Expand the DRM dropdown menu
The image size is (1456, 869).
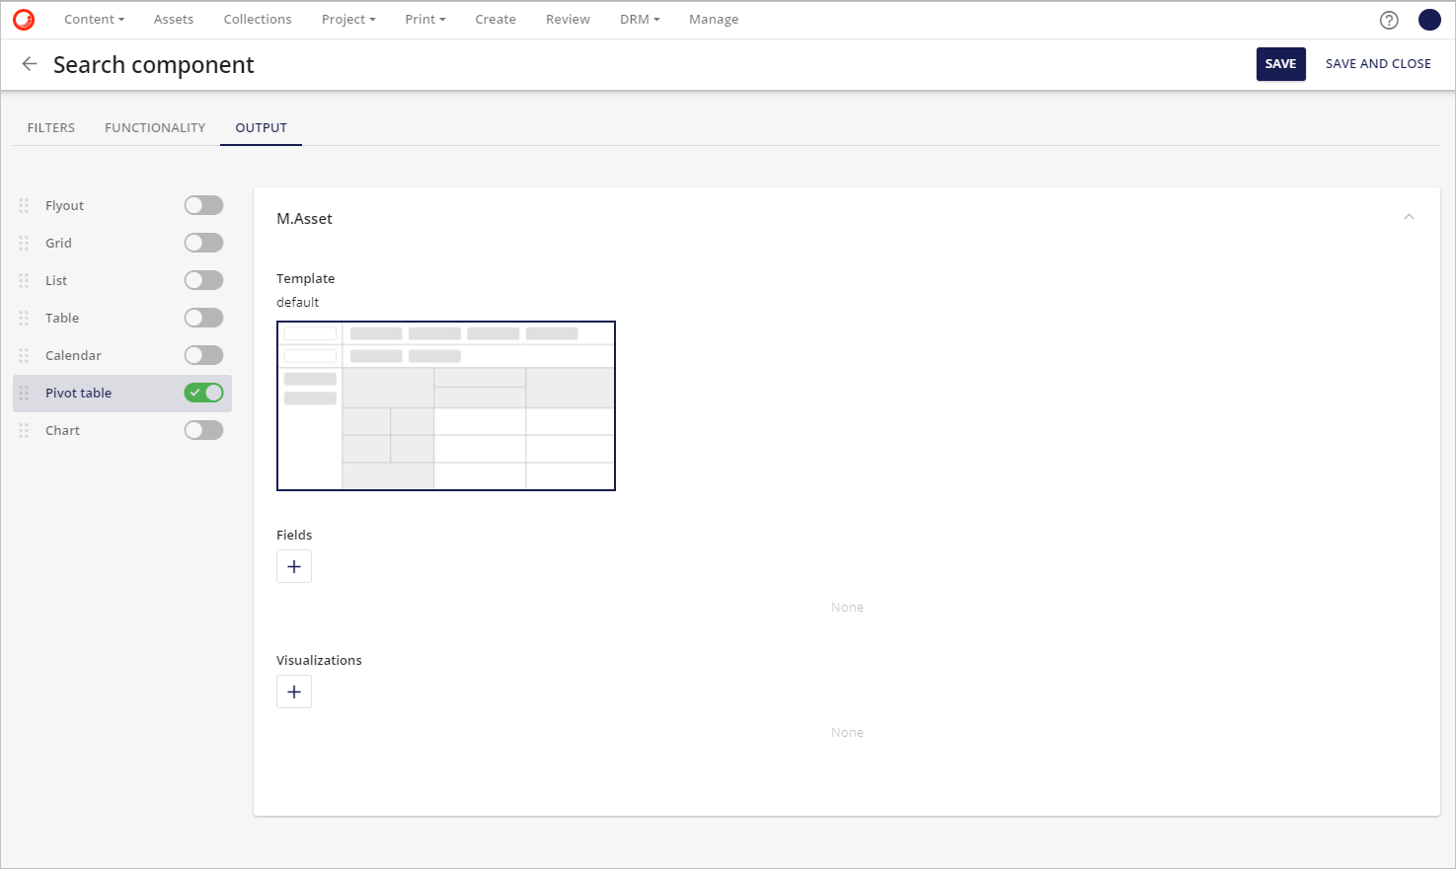(x=639, y=19)
